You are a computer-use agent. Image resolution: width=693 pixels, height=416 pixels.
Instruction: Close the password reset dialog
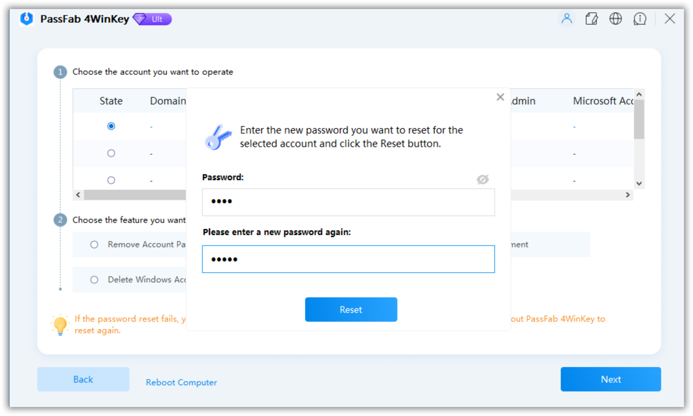pyautogui.click(x=500, y=97)
